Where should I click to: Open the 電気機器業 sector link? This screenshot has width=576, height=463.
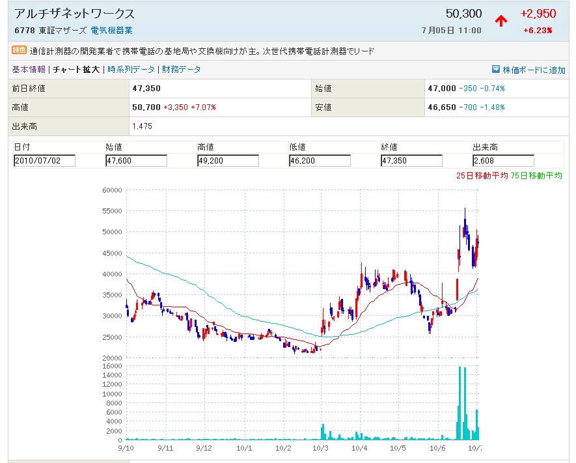(x=111, y=31)
